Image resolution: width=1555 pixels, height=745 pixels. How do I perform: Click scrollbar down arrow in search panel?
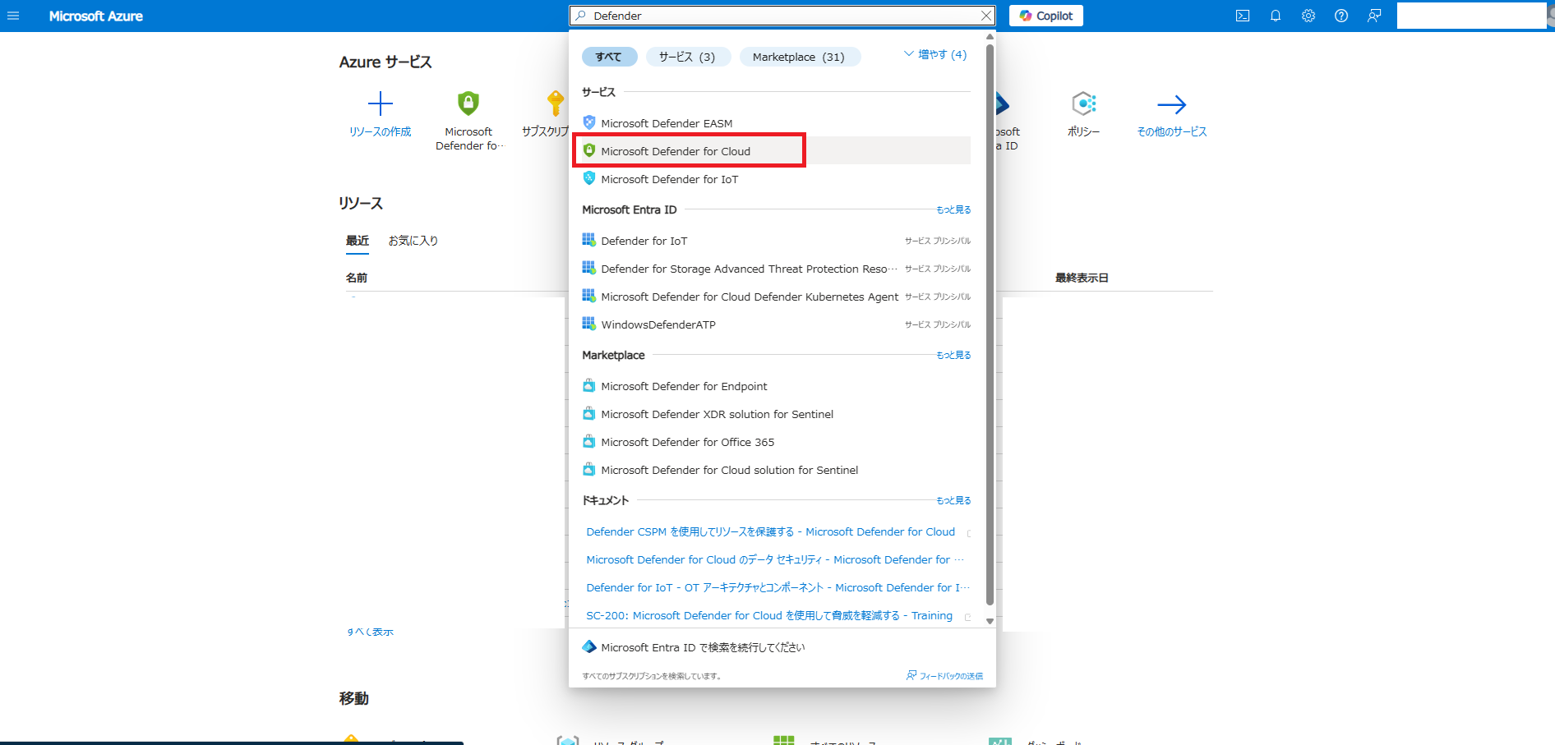[x=990, y=621]
